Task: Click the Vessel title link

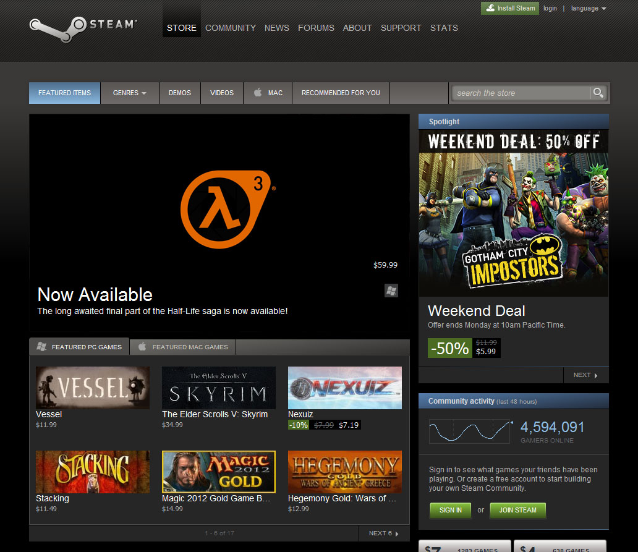Action: 49,414
